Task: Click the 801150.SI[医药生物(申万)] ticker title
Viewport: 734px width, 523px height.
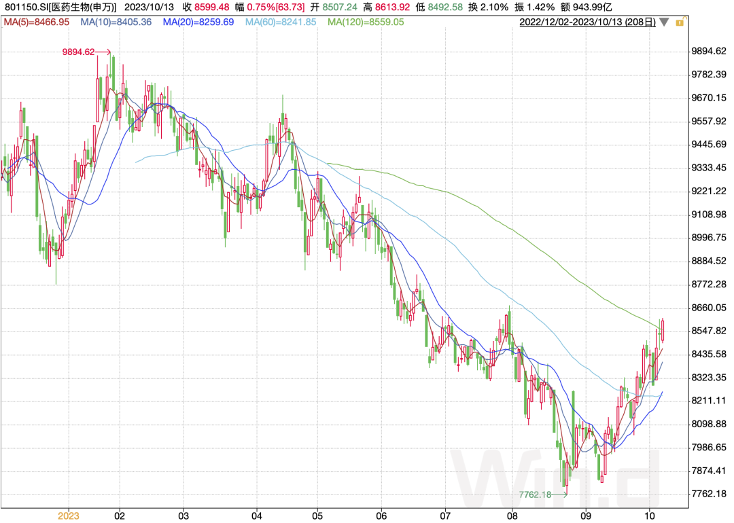Action: [x=60, y=7]
